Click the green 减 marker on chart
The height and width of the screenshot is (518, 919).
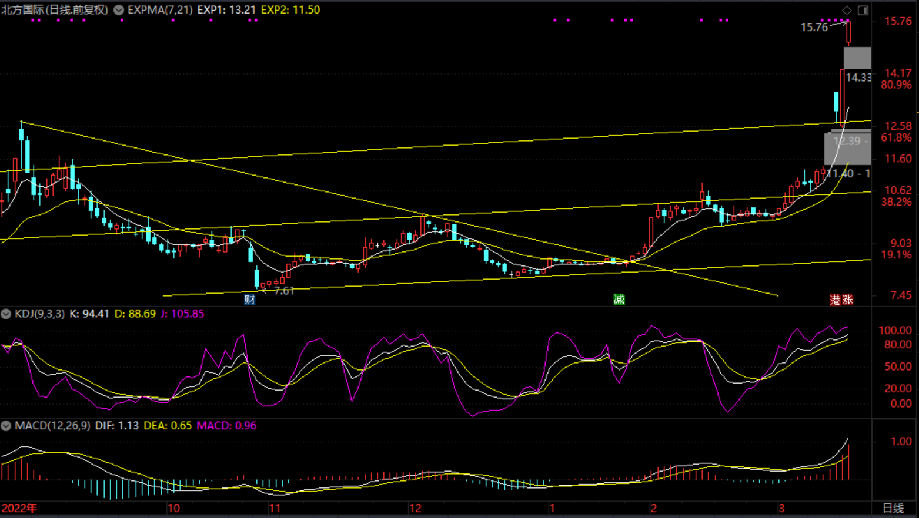(x=619, y=300)
